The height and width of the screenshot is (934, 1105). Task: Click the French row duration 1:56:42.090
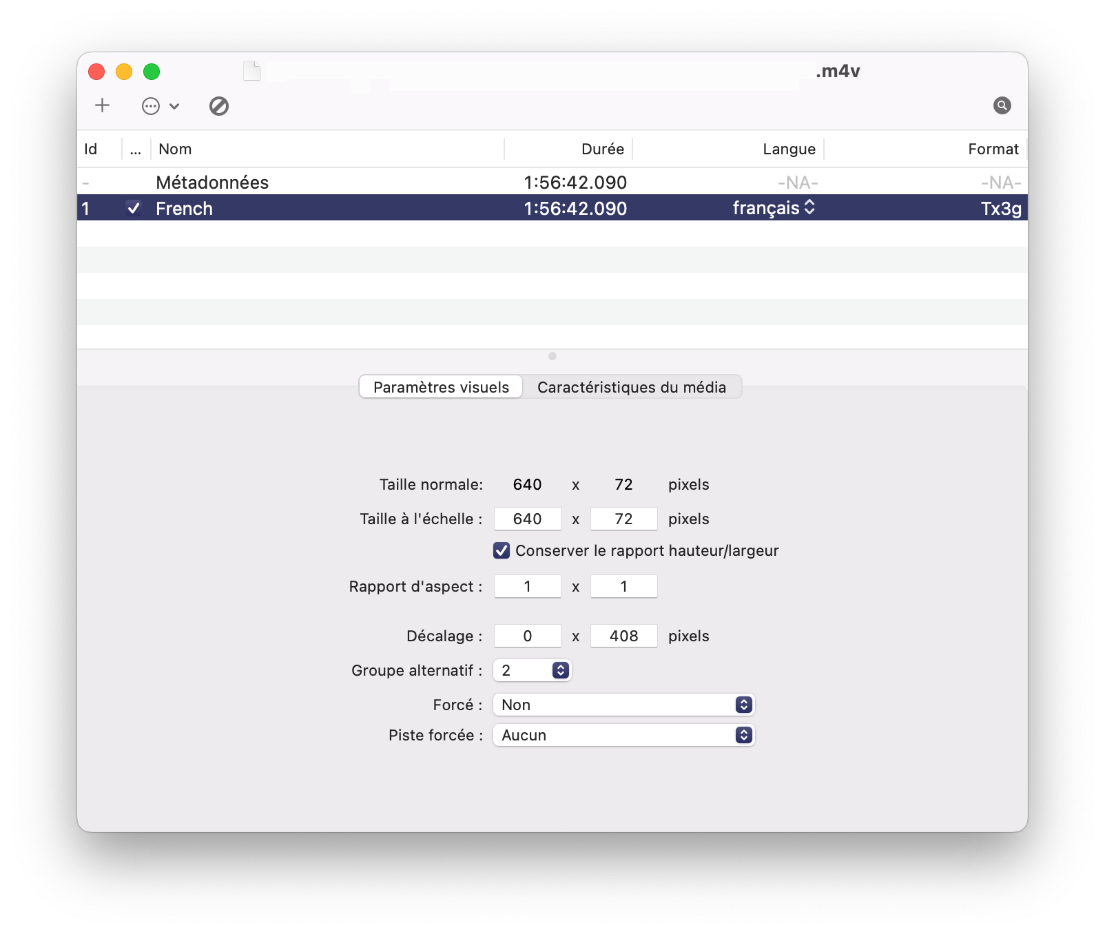tap(575, 209)
